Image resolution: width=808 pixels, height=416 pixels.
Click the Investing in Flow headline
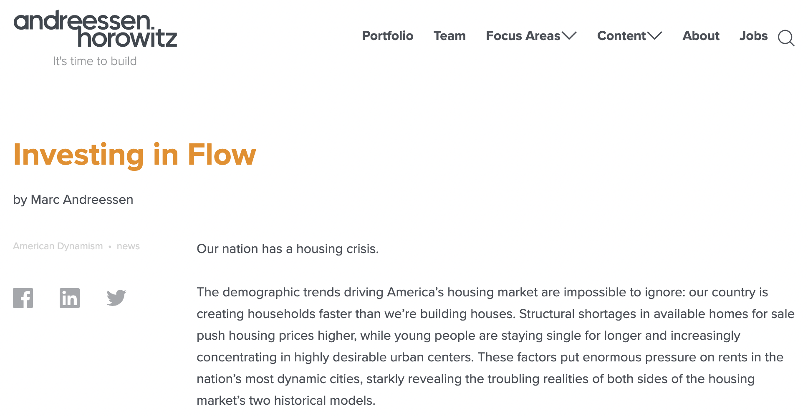coord(135,155)
